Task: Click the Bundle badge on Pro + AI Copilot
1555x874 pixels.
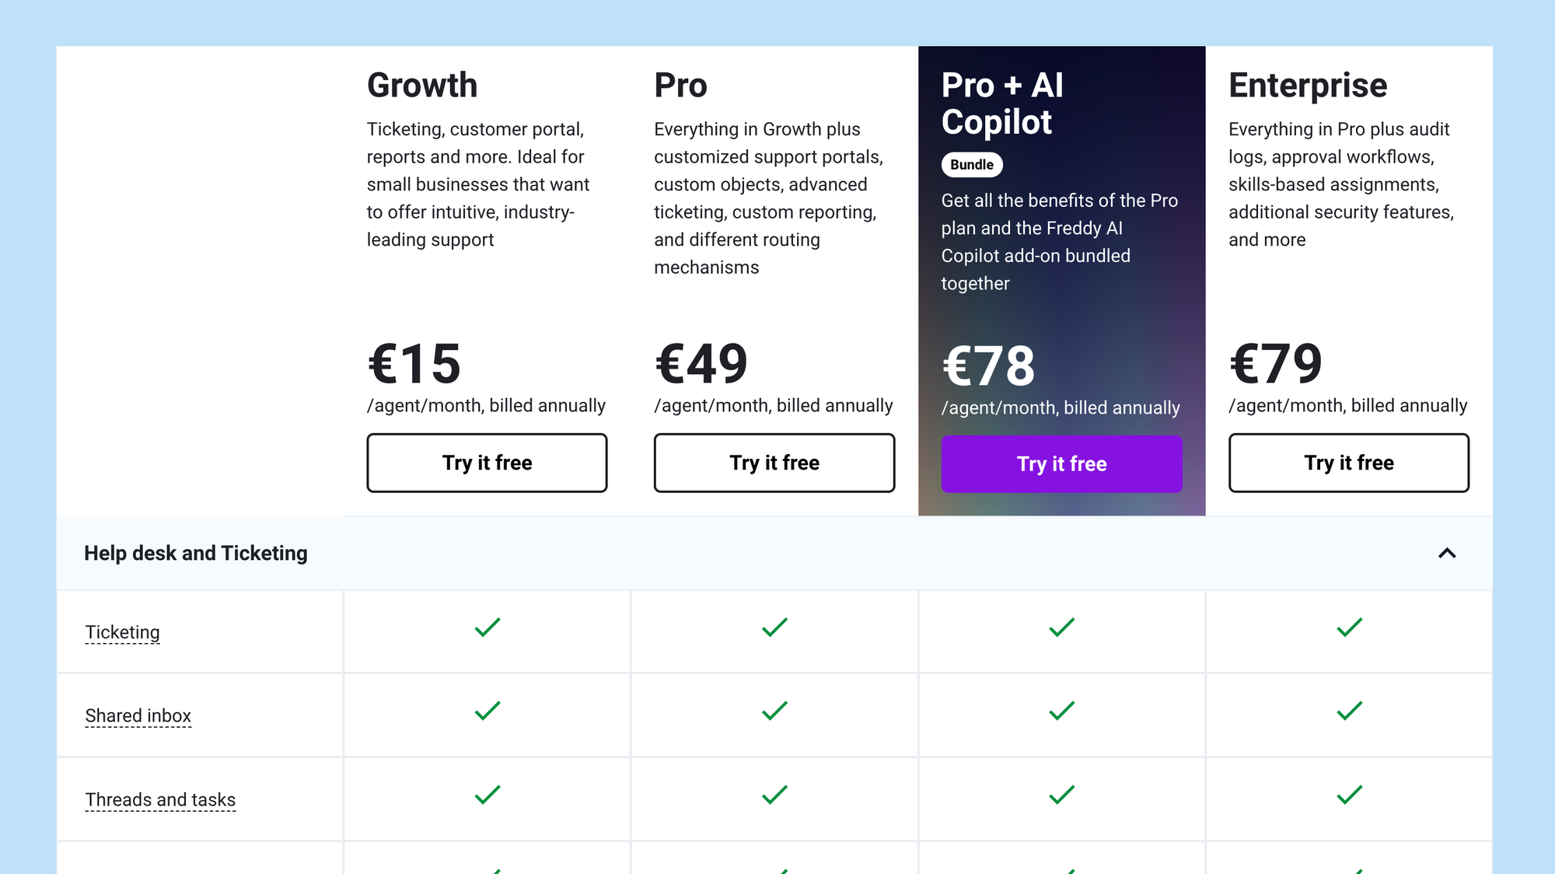Action: pos(972,164)
